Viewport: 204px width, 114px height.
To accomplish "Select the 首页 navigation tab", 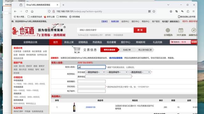I will click(x=55, y=42).
